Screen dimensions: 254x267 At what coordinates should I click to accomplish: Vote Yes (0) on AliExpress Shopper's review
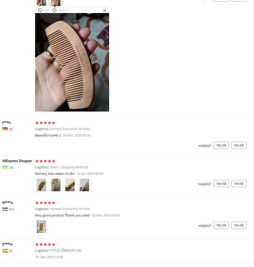(221, 184)
